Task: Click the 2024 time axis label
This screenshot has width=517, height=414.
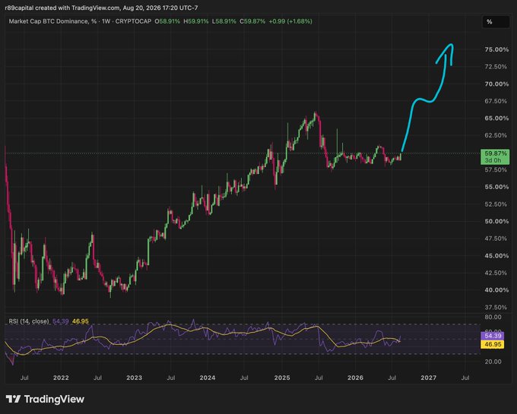Action: [x=207, y=378]
